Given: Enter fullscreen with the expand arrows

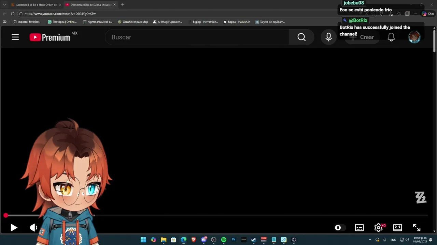Looking at the screenshot, I should click(417, 228).
